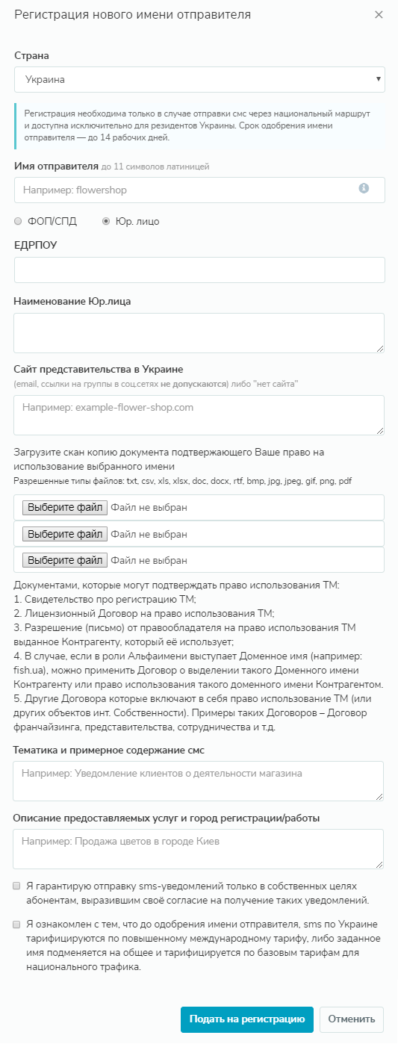
Task: Click the Наименование Юр.лица text area
Action: click(199, 332)
